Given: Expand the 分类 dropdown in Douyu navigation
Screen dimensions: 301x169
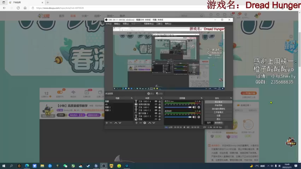Looking at the screenshot, I should click(85, 16).
